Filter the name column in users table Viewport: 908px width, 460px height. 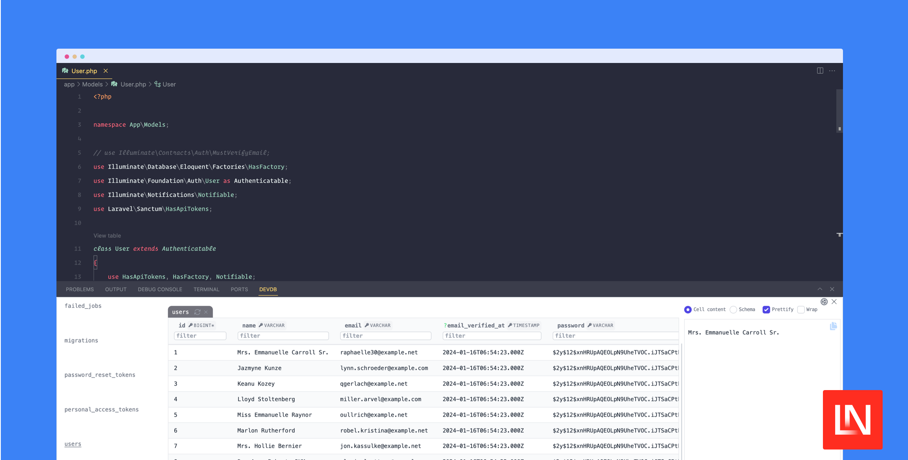click(282, 336)
